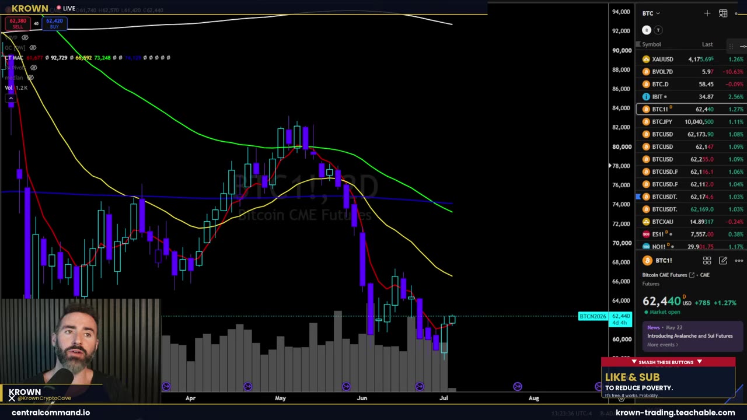Show the VPVP indicator via its eye icon
The width and height of the screenshot is (747, 420).
click(25, 37)
